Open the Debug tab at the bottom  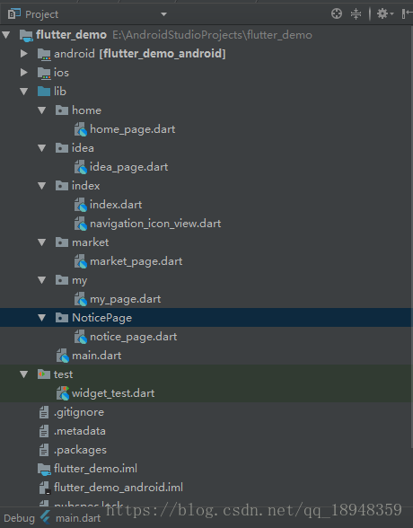pyautogui.click(x=19, y=518)
